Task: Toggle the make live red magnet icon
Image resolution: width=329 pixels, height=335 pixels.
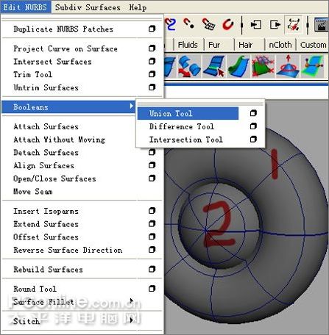Action: pos(228,24)
